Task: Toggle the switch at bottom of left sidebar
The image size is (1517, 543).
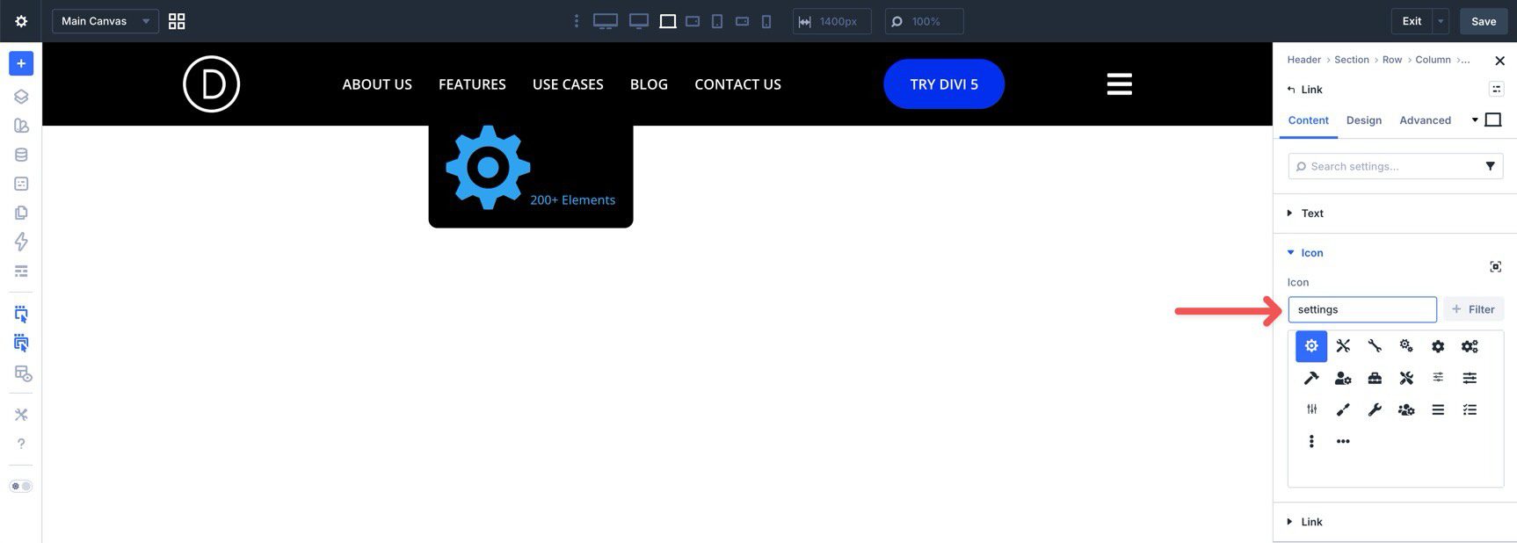Action: 21,486
